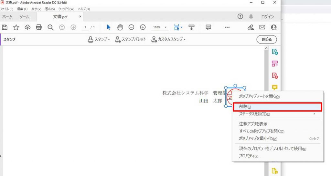Image resolution: width=331 pixels, height=176 pixels.
Task: Open more tools ellipsis
Action: [227, 27]
